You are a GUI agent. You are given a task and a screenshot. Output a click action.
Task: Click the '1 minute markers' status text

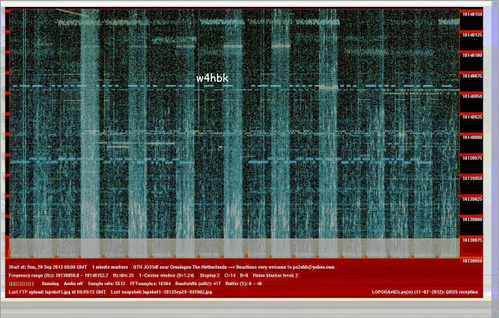coord(110,267)
